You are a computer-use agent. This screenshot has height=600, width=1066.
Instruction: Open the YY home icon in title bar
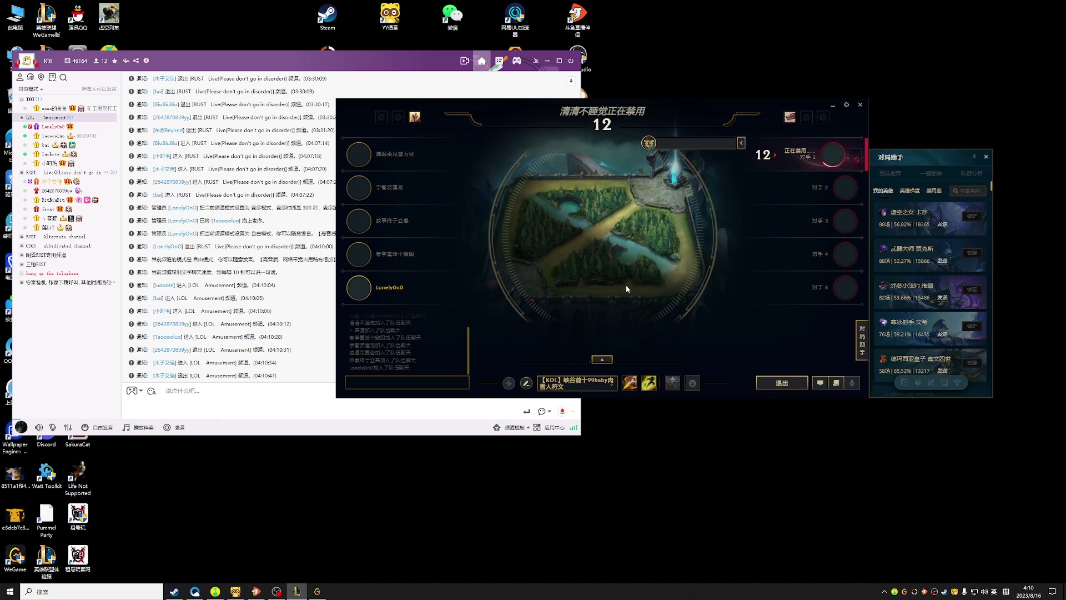482,61
